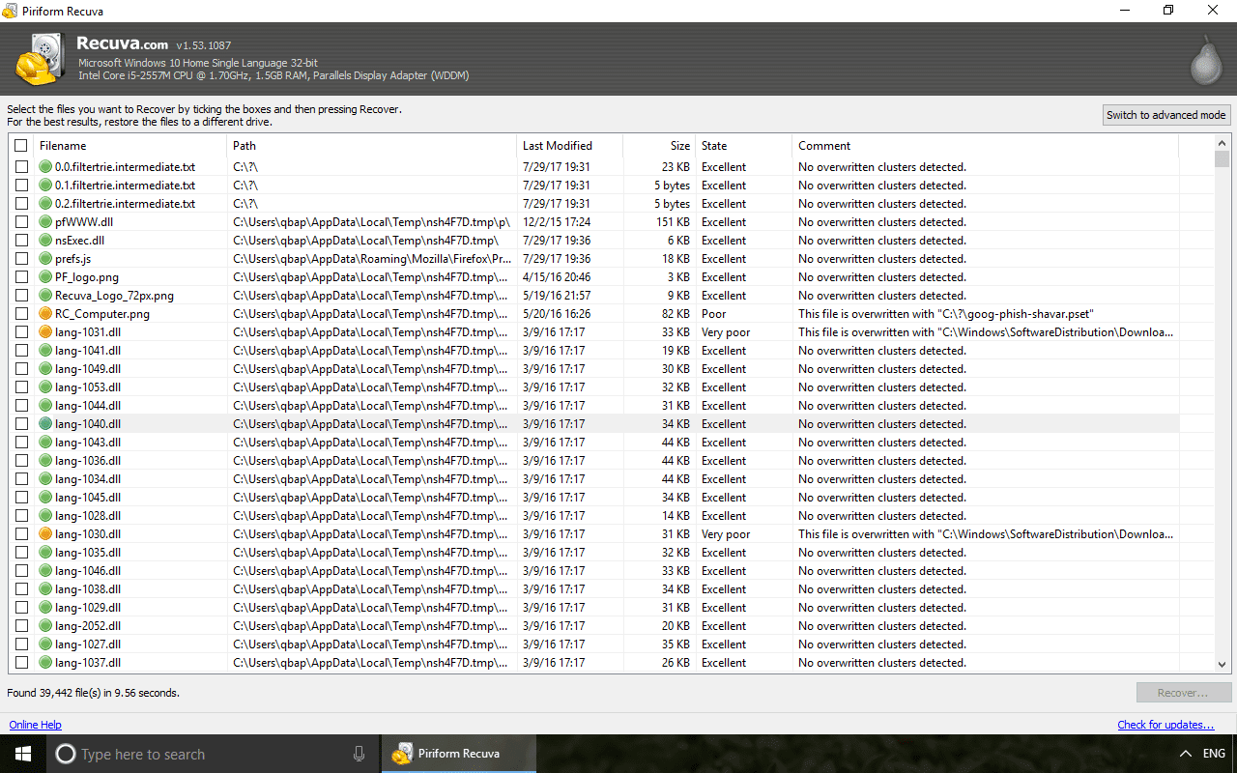The image size is (1237, 773).
Task: Open the Windows Start menu
Action: (23, 754)
